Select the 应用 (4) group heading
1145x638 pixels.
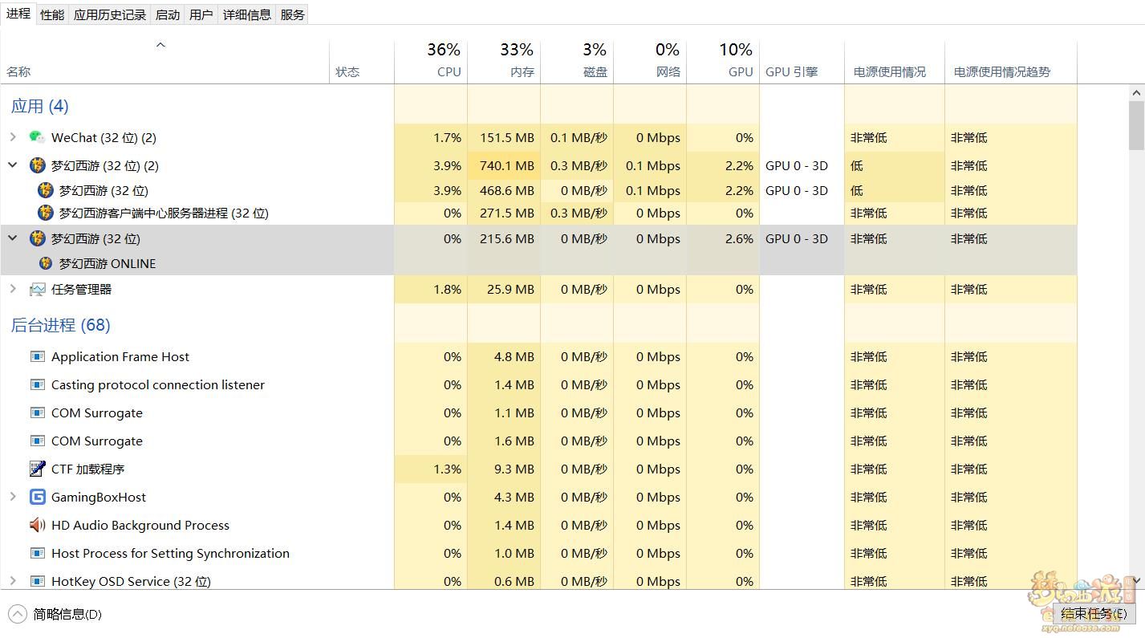39,106
